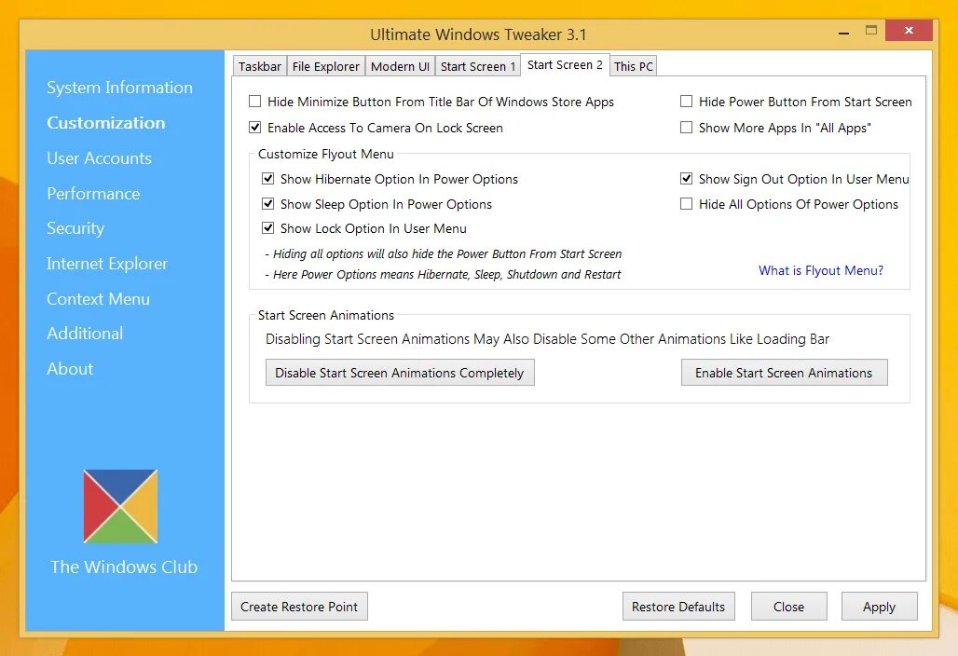Open the About section
958x656 pixels.
[70, 369]
